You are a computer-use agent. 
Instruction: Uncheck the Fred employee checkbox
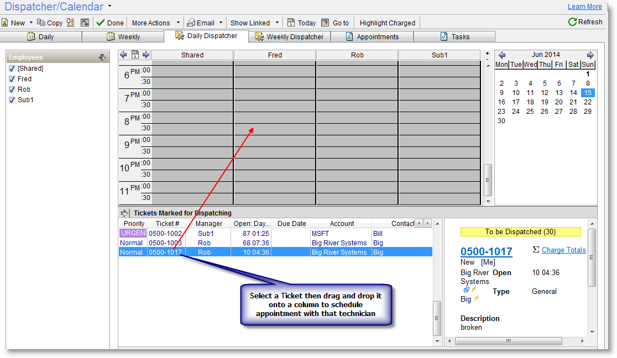click(12, 78)
